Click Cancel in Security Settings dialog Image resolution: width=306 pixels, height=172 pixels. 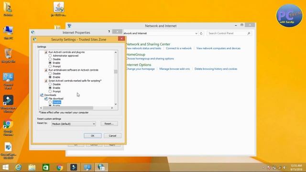tap(112, 136)
